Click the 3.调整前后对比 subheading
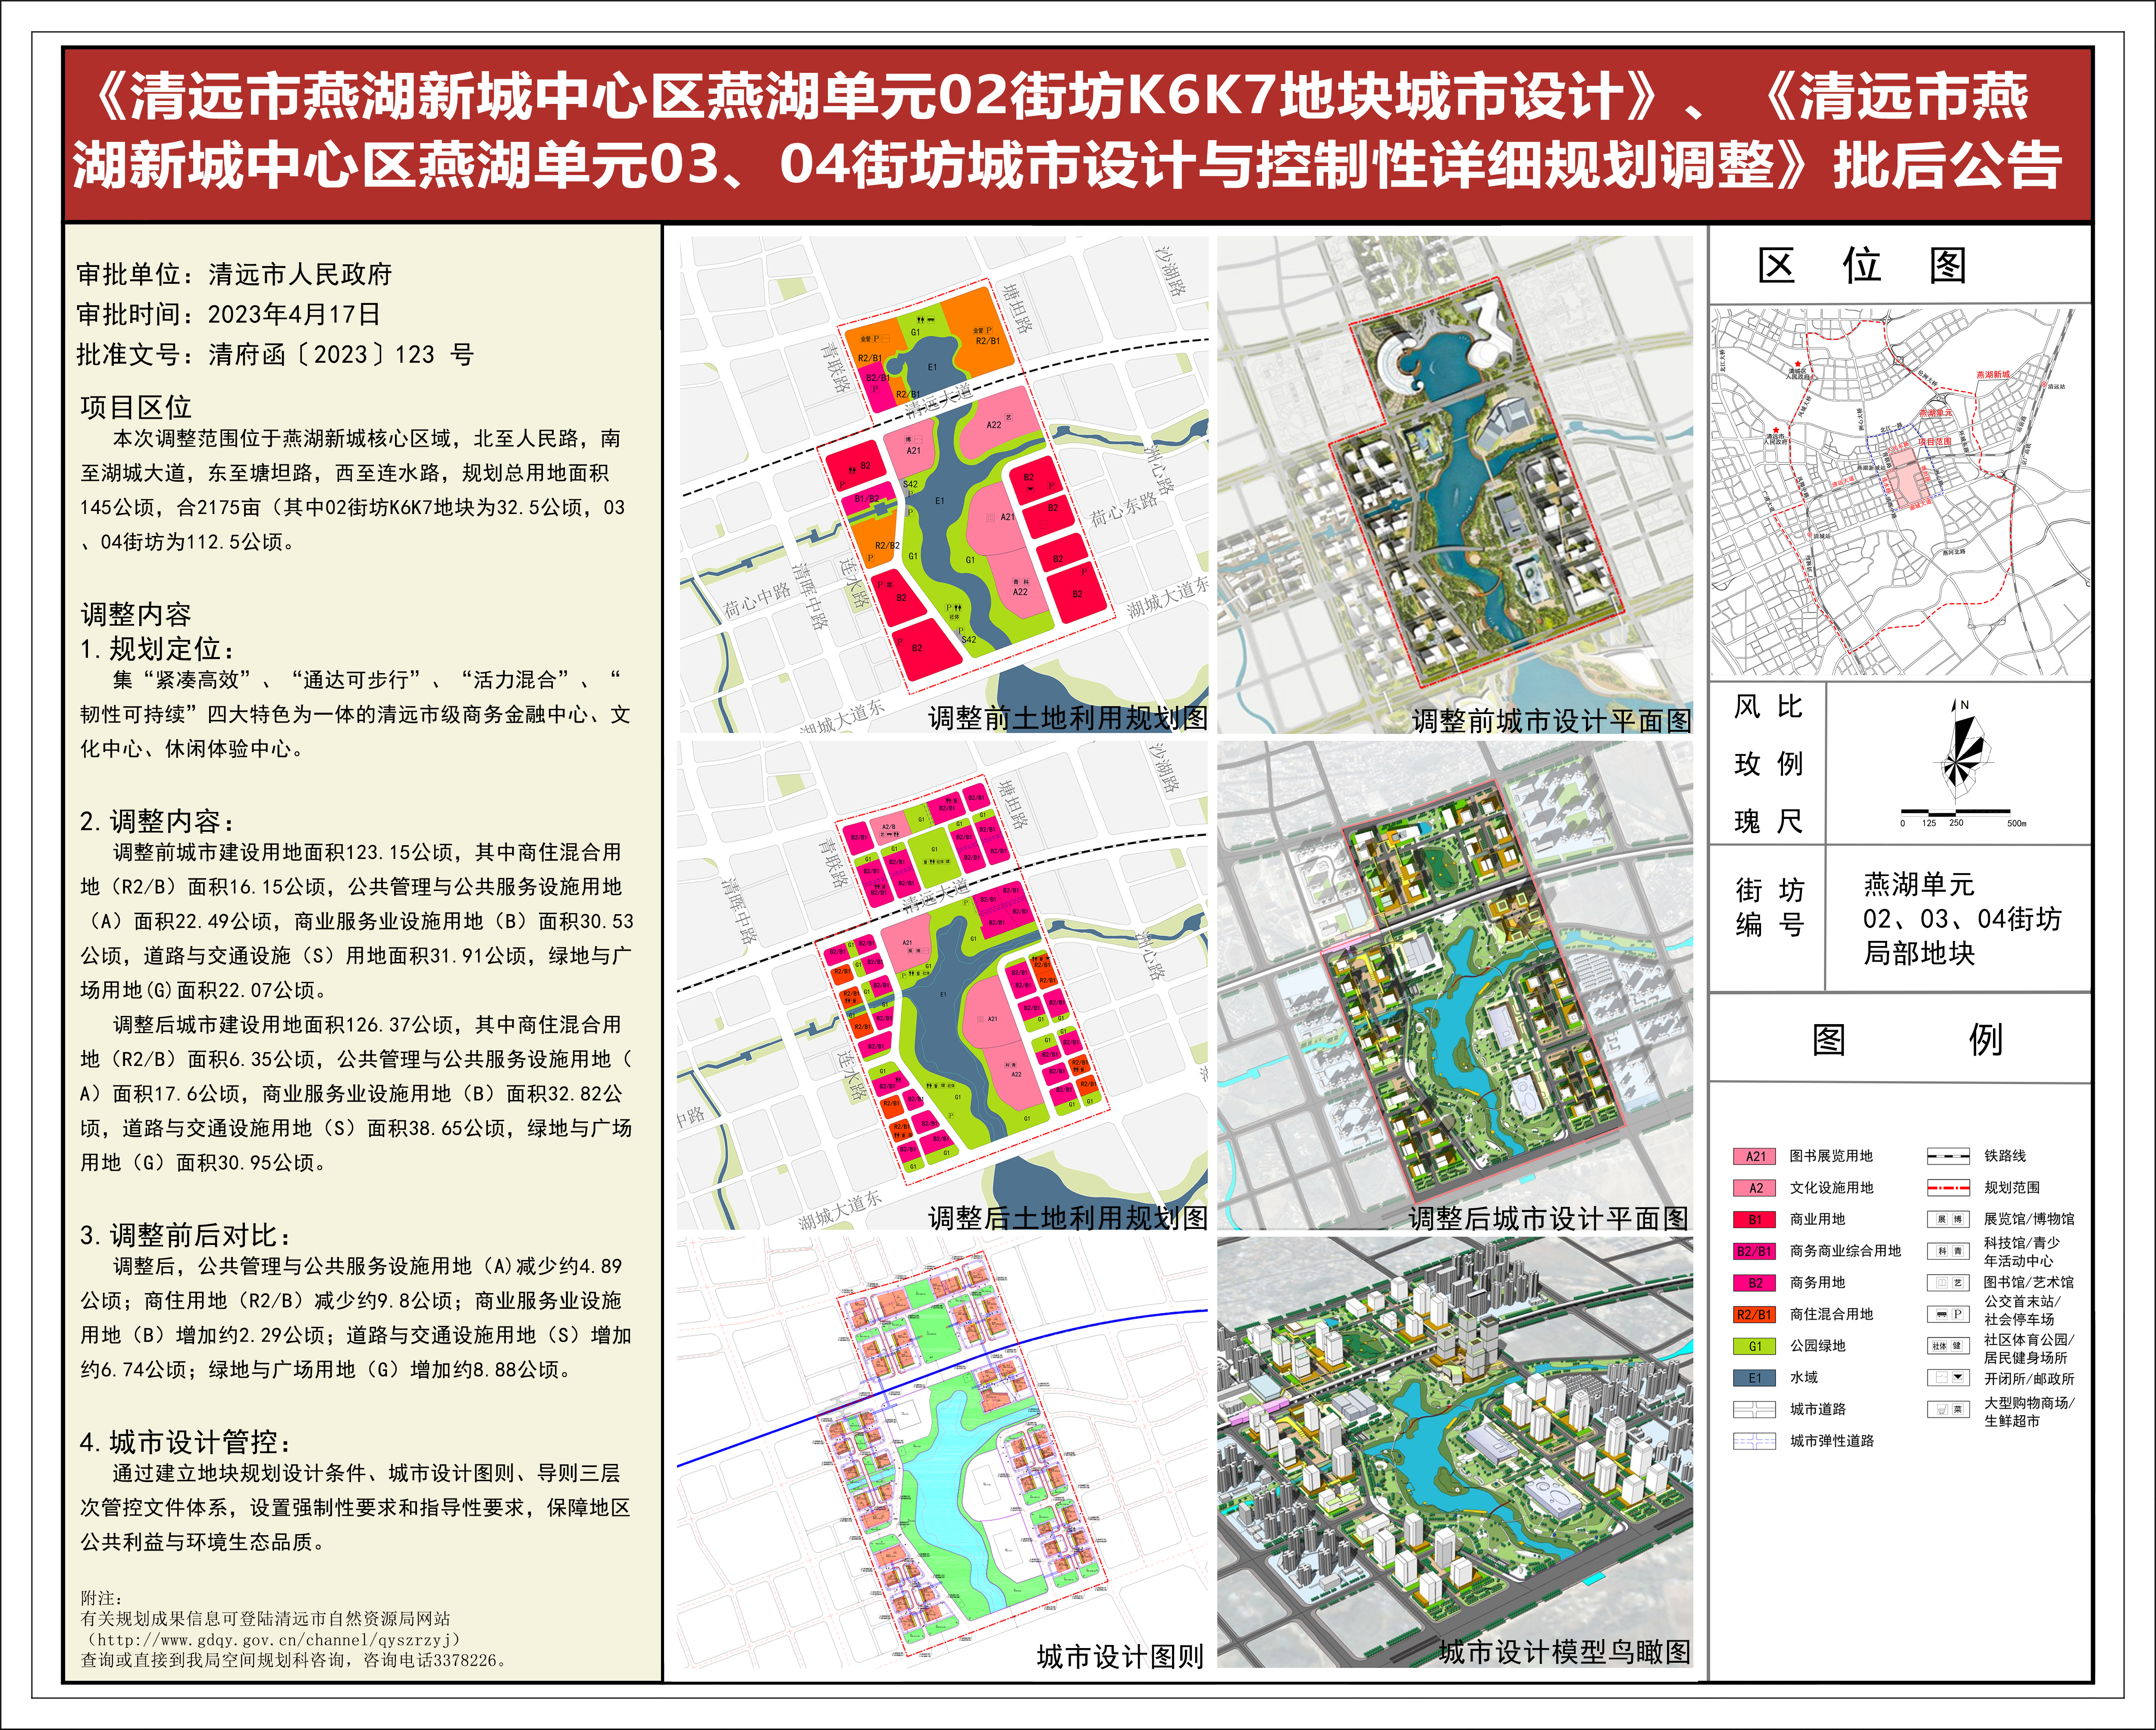 (186, 1235)
